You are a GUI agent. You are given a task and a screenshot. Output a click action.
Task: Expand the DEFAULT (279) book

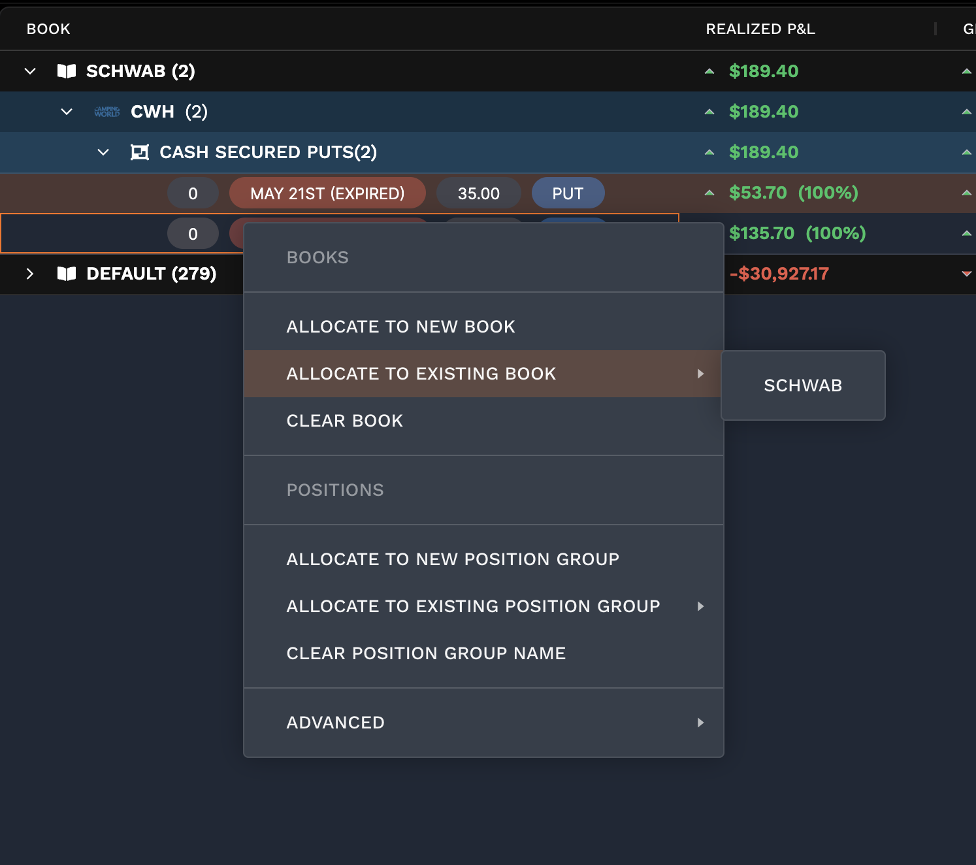coord(30,274)
